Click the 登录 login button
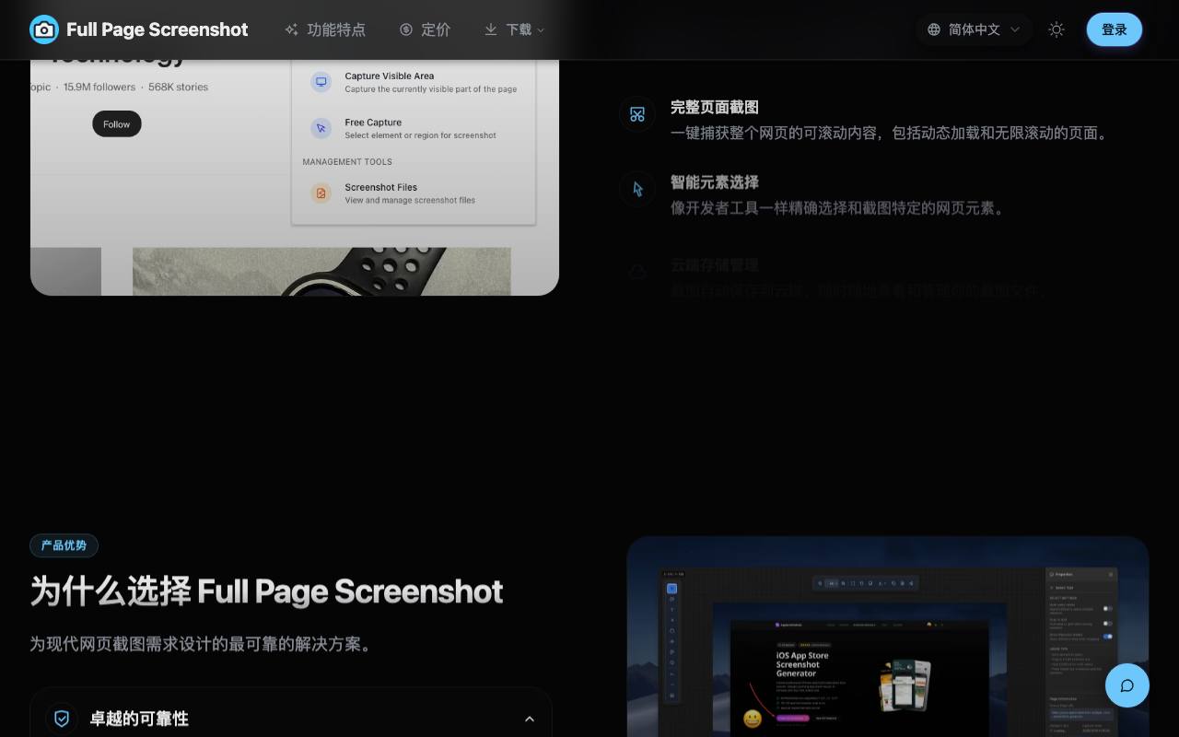 point(1115,29)
